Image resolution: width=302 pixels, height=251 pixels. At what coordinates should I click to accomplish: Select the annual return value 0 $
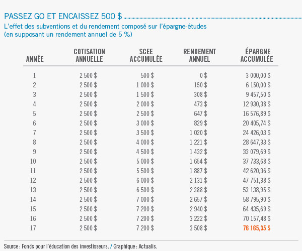203,75
